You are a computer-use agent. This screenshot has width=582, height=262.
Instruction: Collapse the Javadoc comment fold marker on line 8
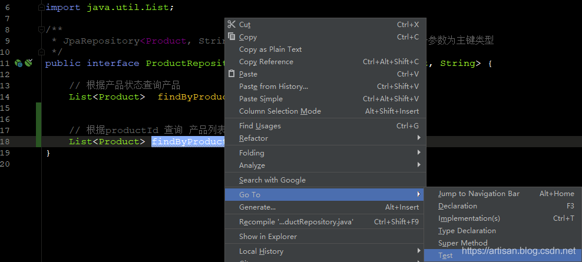(x=41, y=29)
